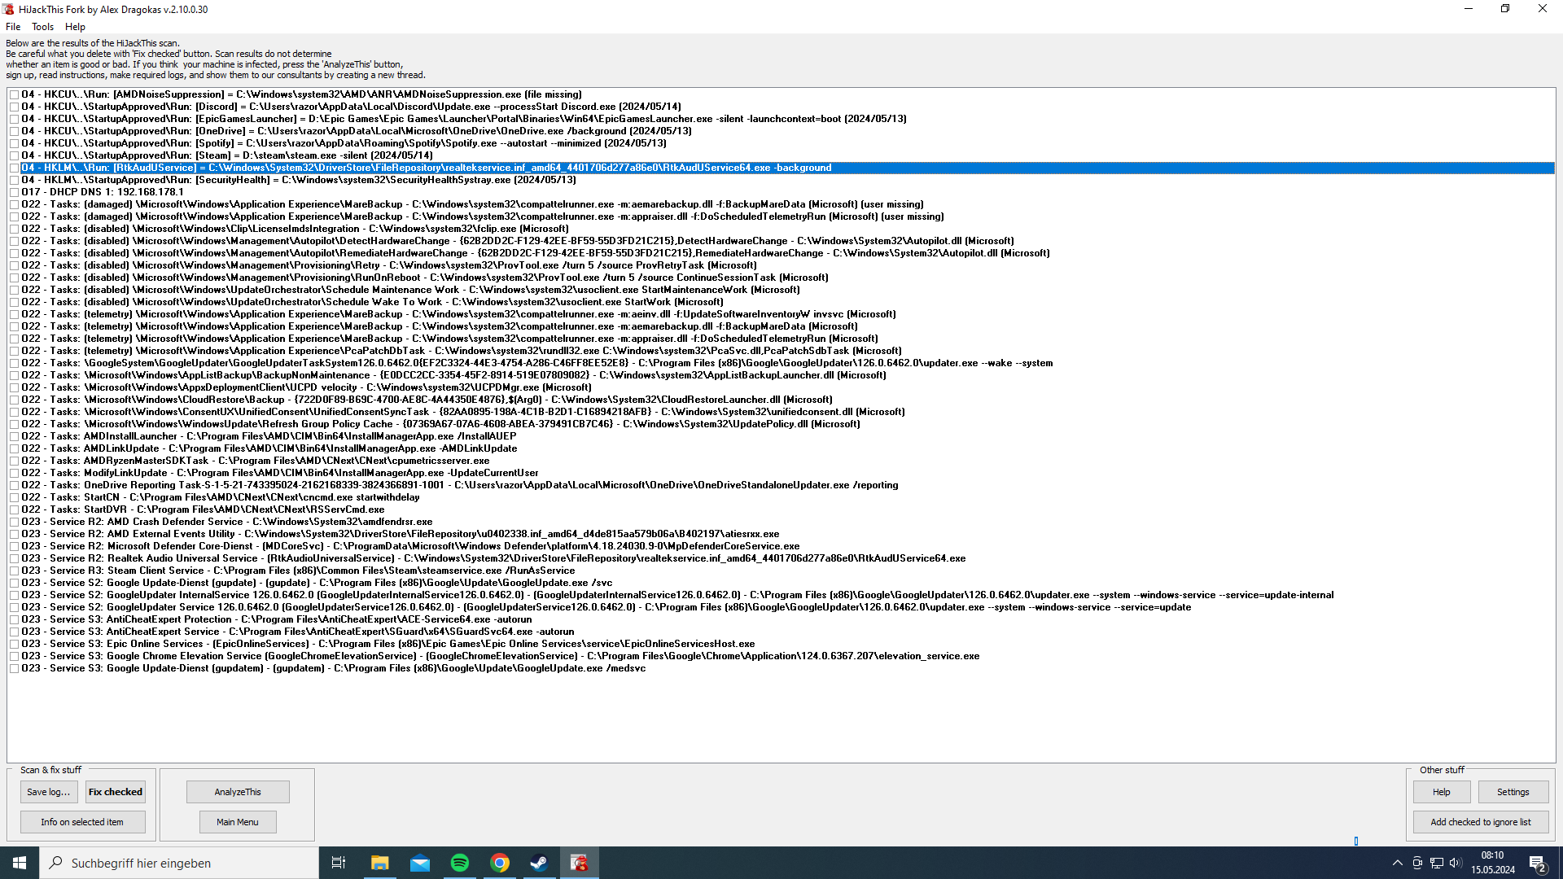Check the Steam Client Service O23 entry
The image size is (1563, 879).
15,571
